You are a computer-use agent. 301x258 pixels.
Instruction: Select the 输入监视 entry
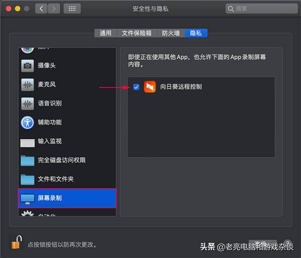50,141
